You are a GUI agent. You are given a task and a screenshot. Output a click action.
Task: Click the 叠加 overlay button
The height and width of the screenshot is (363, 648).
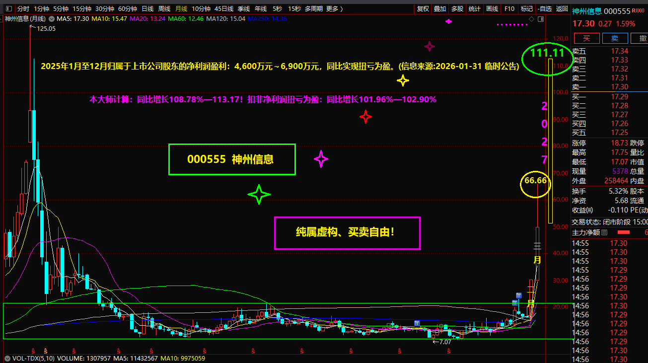[440, 9]
